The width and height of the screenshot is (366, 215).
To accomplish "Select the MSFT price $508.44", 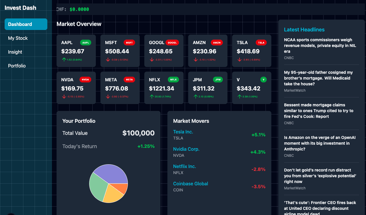I will pyautogui.click(x=117, y=51).
